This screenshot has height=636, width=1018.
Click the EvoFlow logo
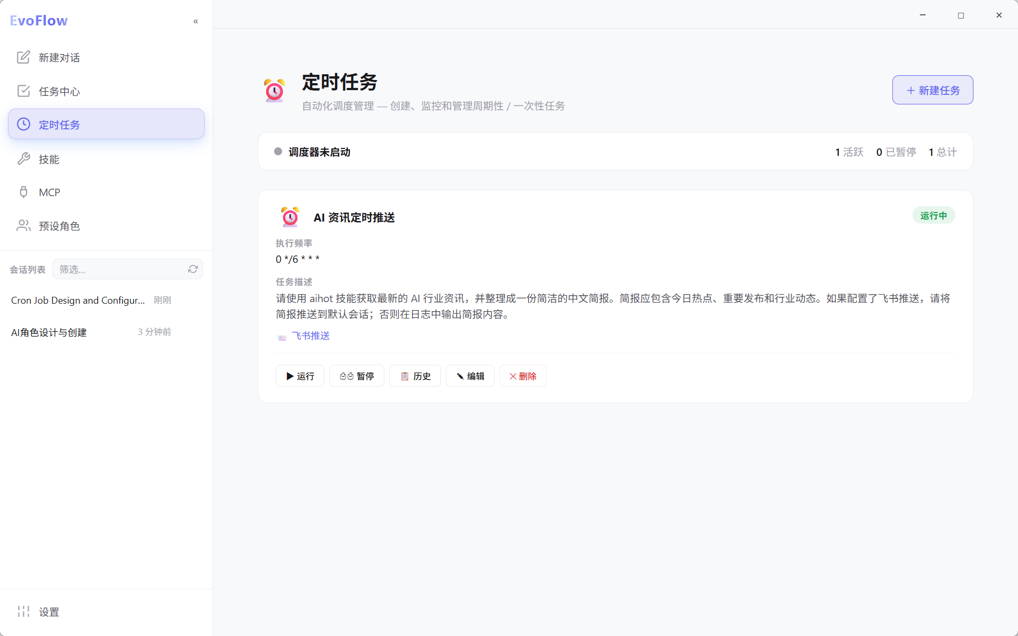(x=39, y=21)
